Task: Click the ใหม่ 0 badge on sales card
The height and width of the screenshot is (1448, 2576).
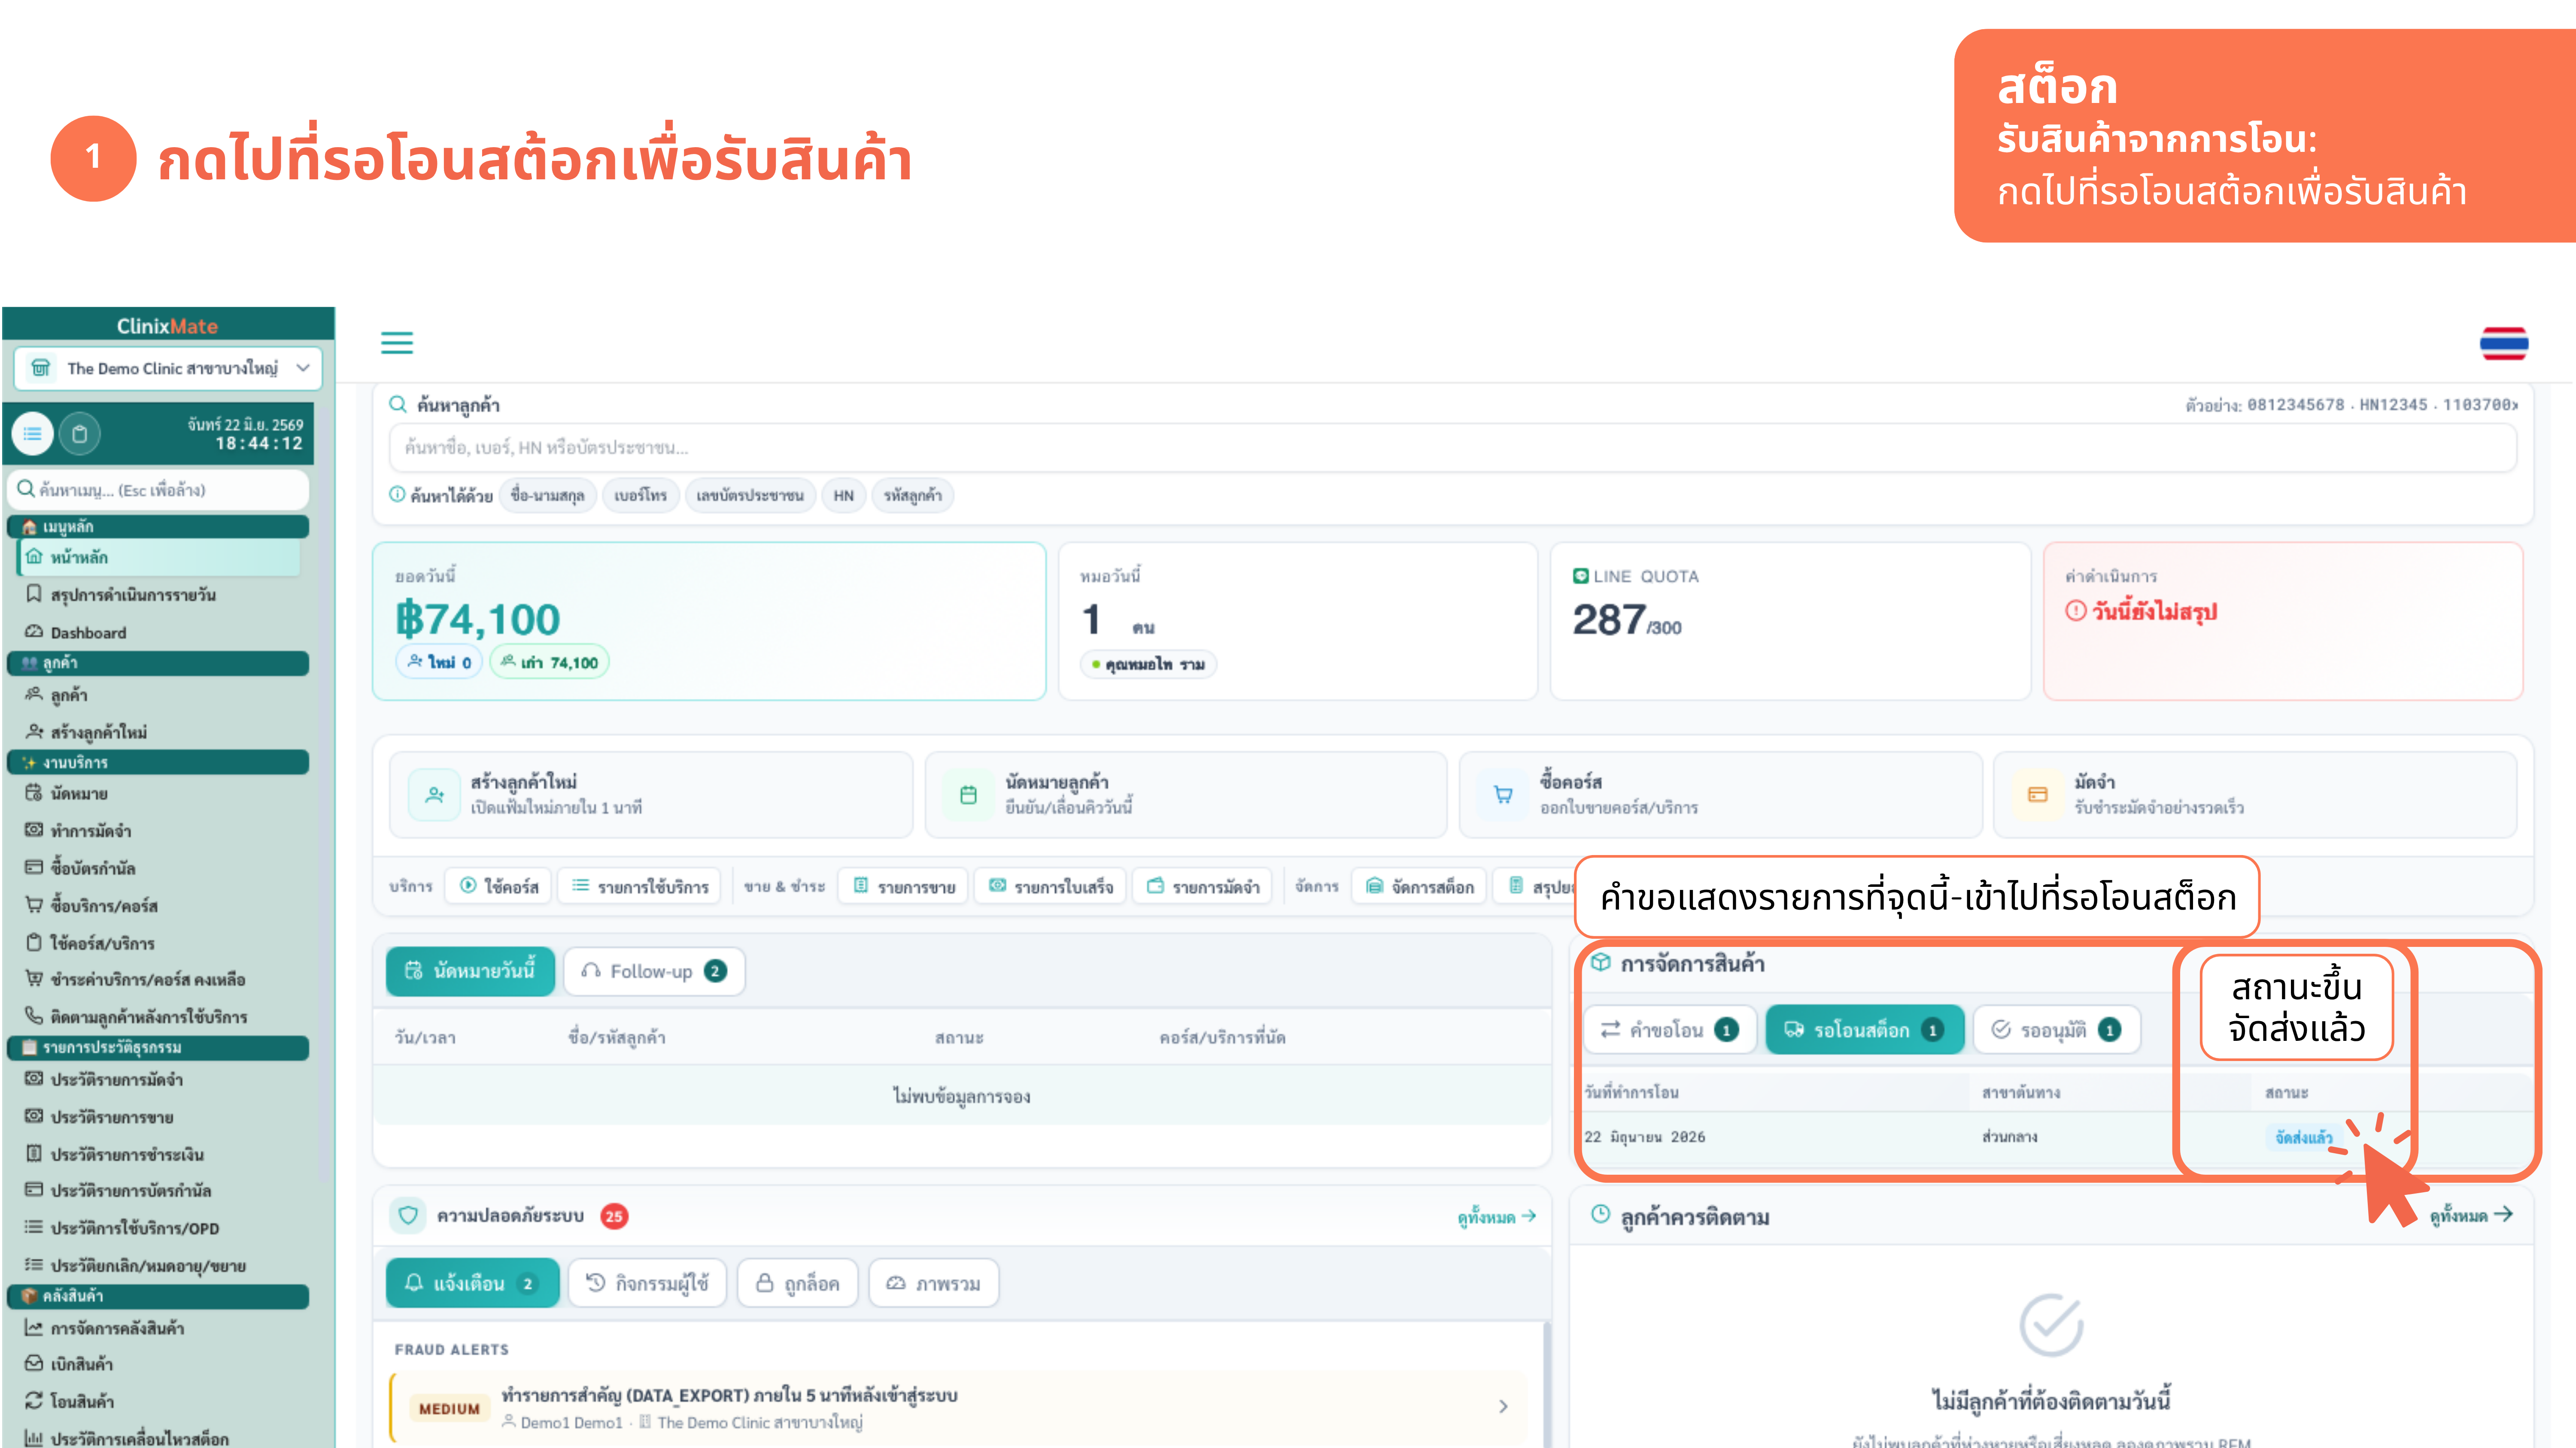Action: (439, 662)
